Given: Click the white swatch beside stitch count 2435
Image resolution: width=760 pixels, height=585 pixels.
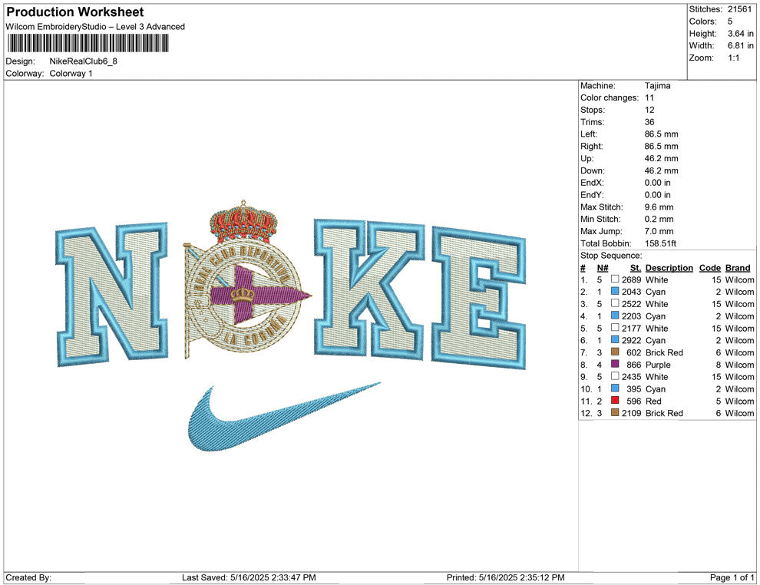Looking at the screenshot, I should (x=615, y=376).
